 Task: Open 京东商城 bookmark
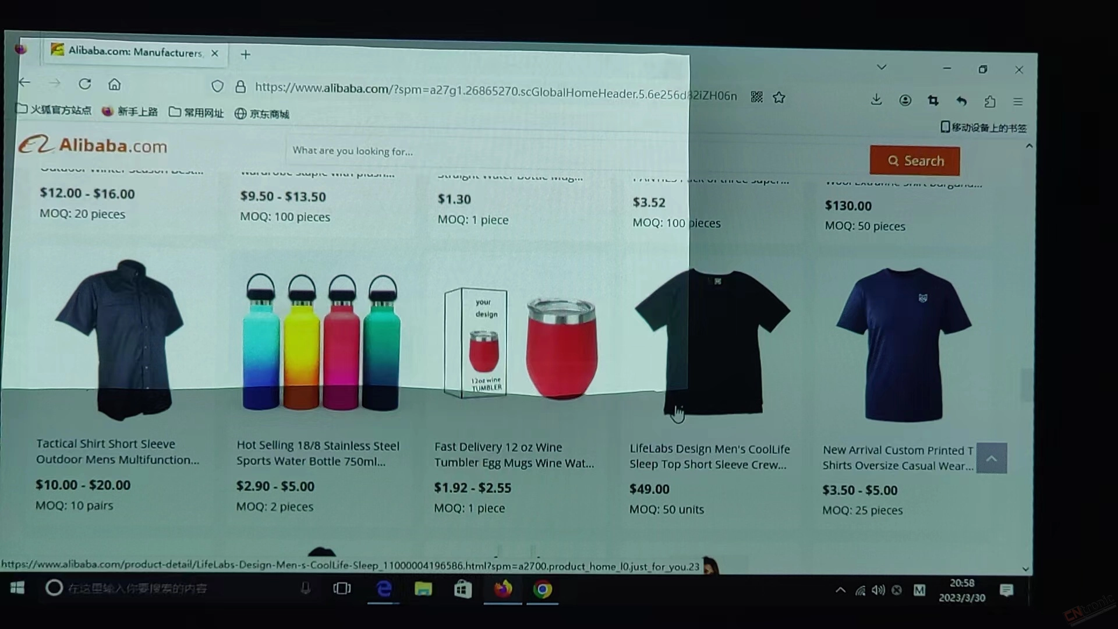point(262,114)
